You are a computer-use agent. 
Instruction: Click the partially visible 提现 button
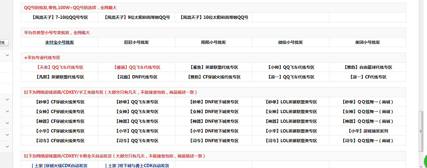[4, 43]
